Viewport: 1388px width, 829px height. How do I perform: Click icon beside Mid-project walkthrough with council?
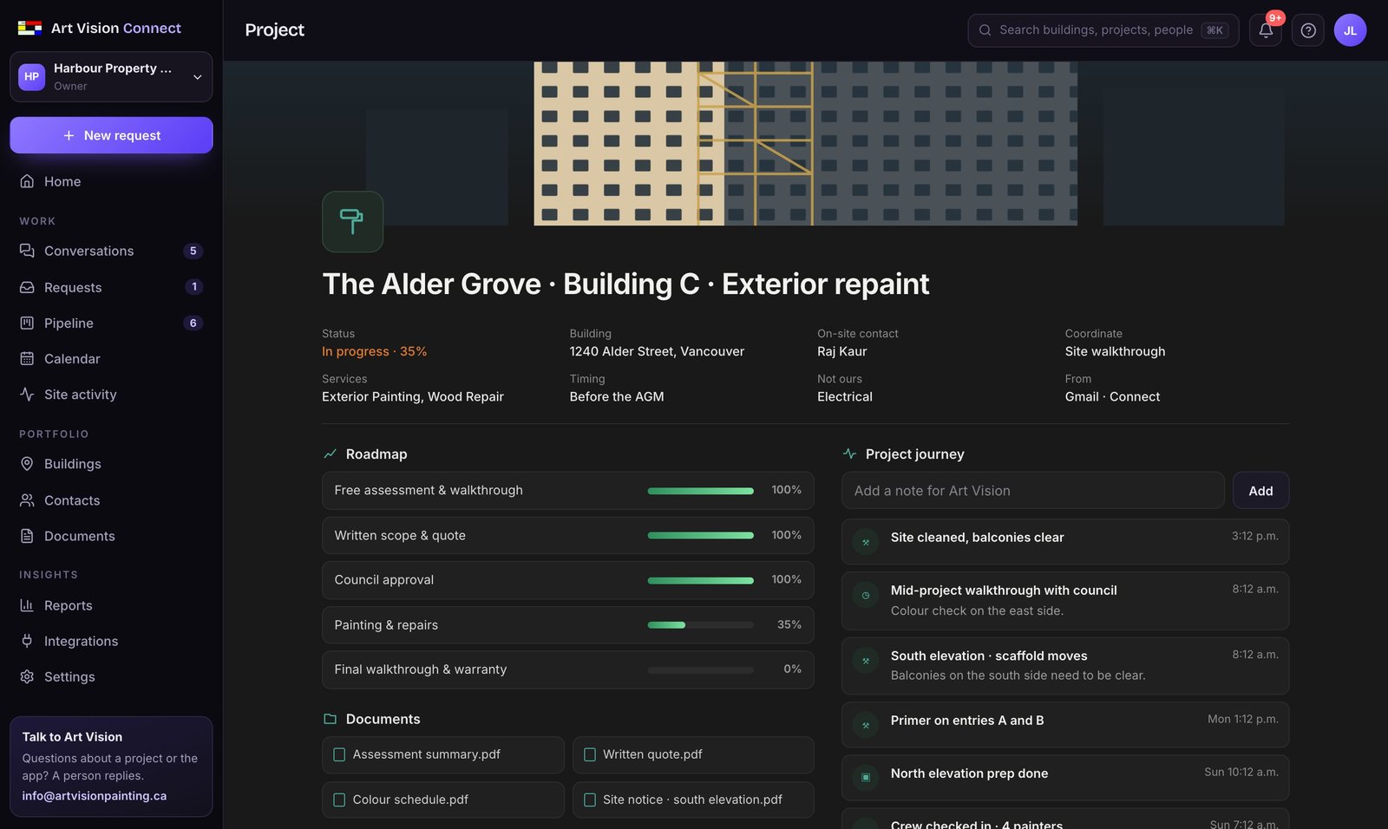point(866,595)
